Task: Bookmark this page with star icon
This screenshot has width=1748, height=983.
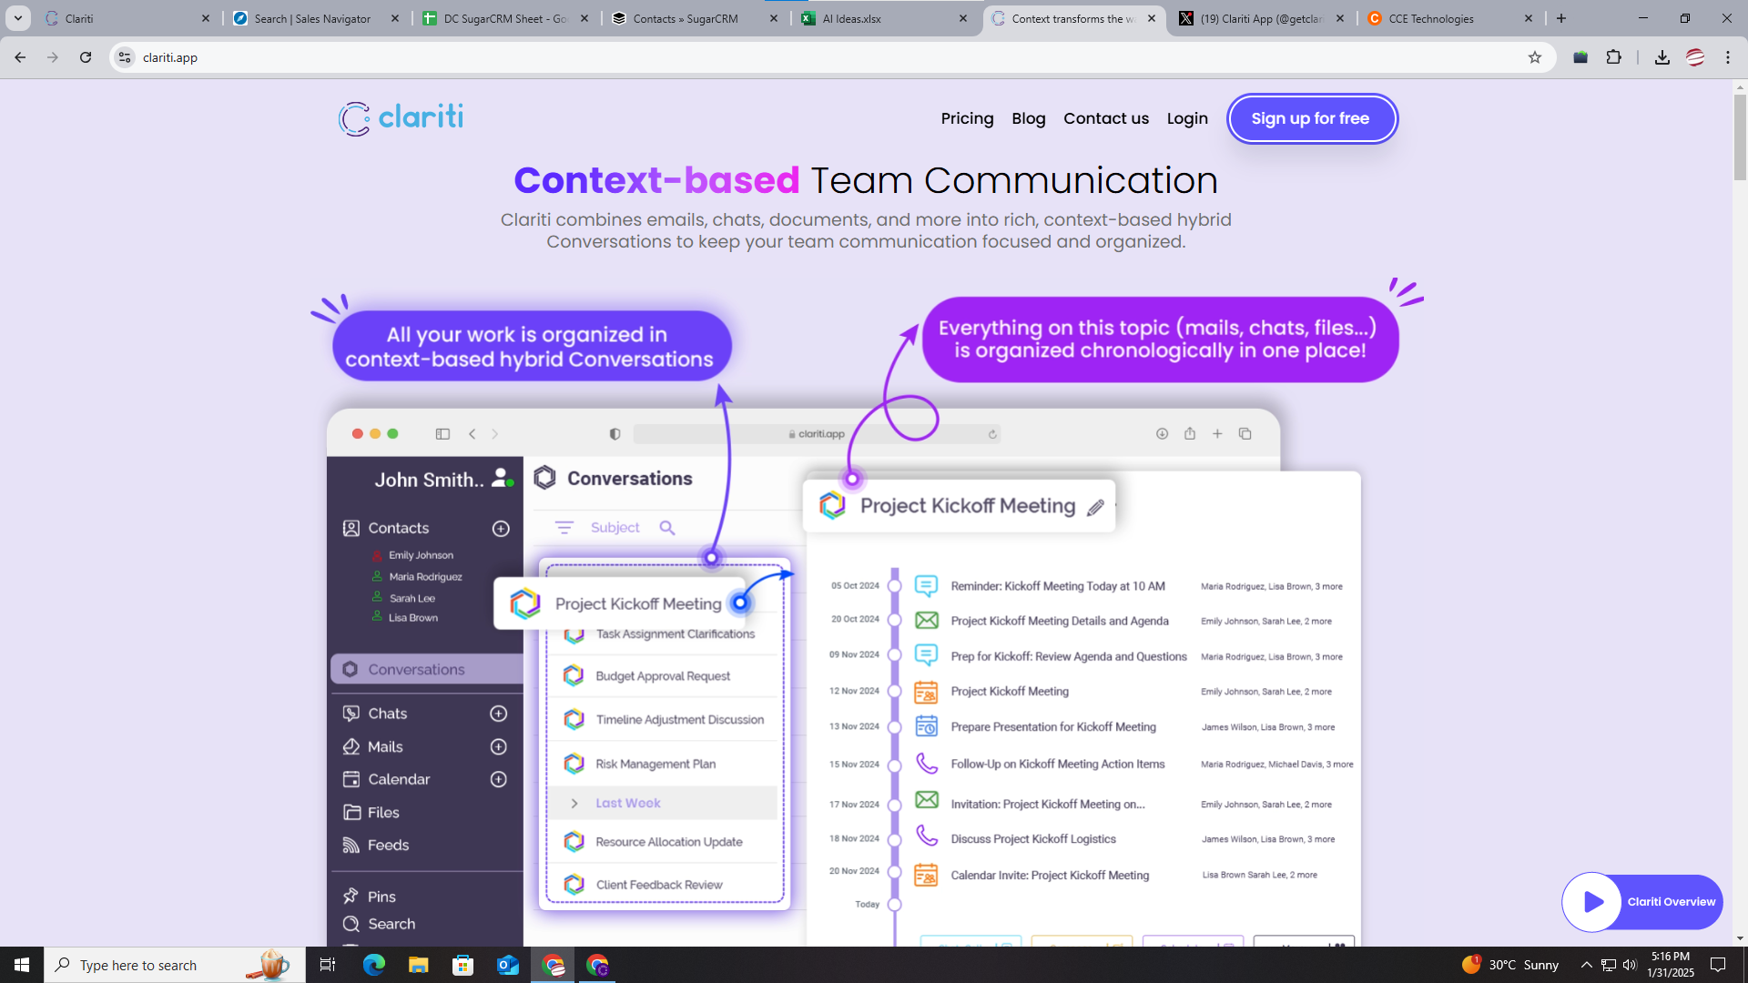Action: 1535,57
